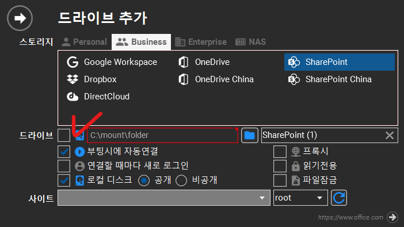Click the Personal tab person icon
This screenshot has height=227, width=404.
66,42
